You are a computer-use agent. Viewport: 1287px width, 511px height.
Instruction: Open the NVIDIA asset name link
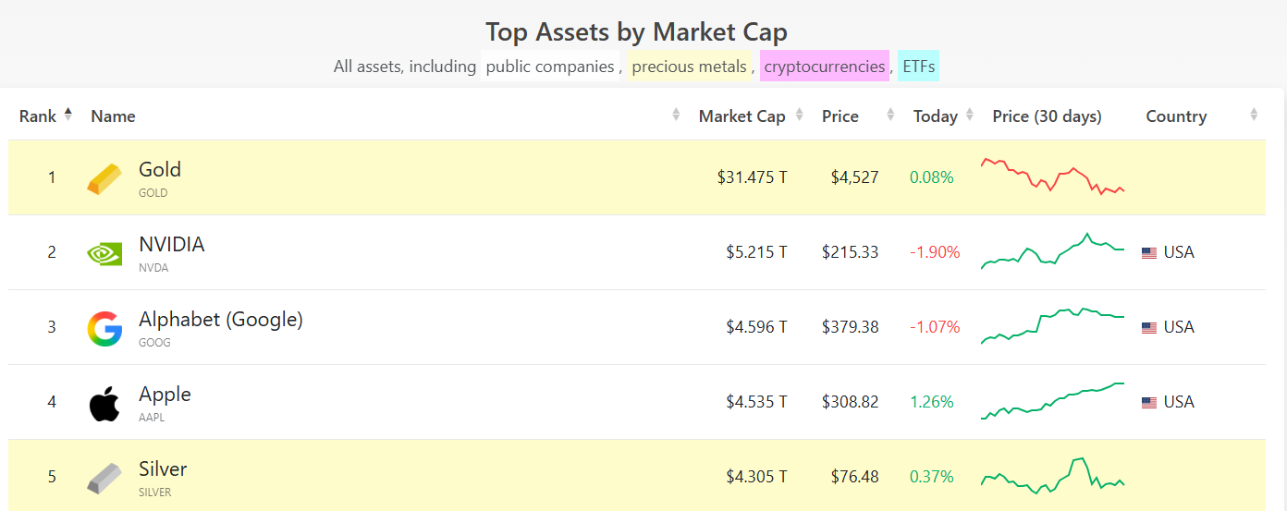[172, 244]
